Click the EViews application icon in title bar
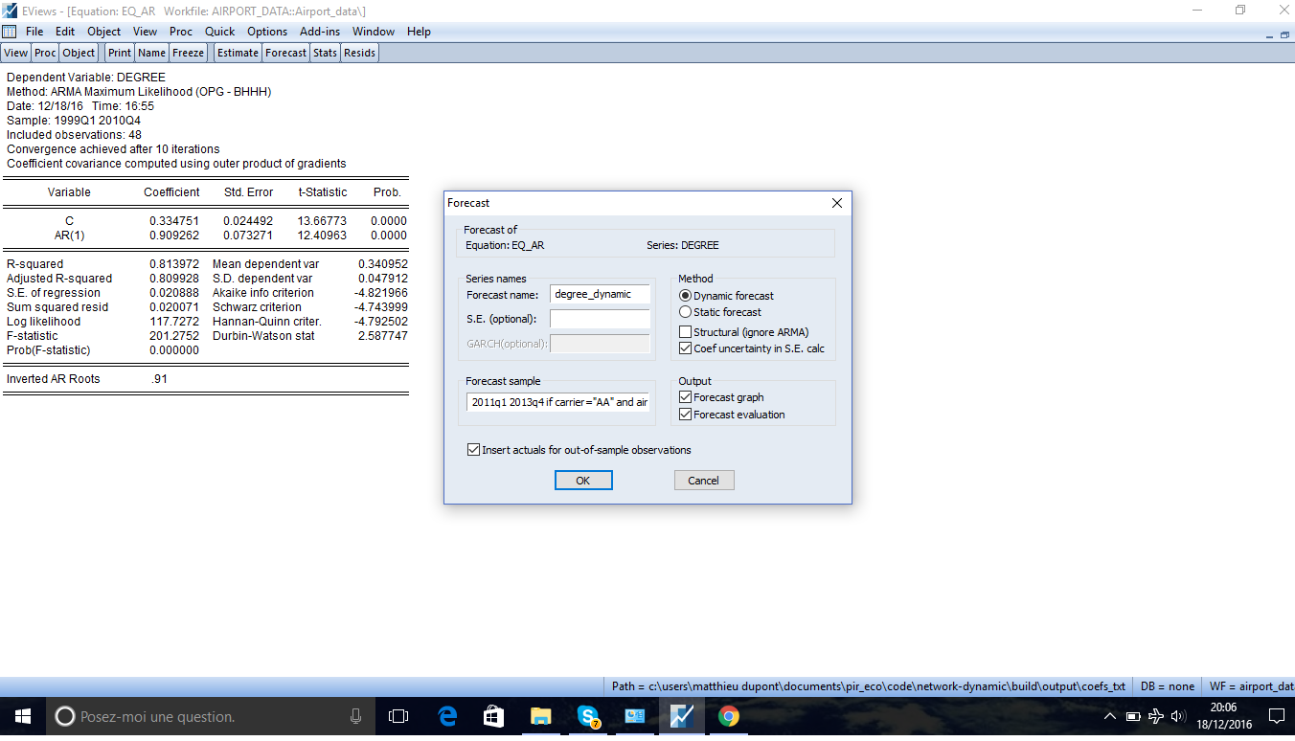Screen dimensions: 1295x741 point(10,10)
